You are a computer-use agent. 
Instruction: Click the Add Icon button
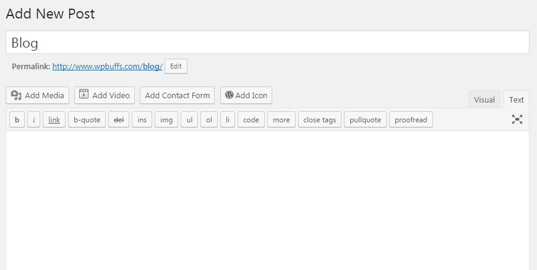coord(246,95)
